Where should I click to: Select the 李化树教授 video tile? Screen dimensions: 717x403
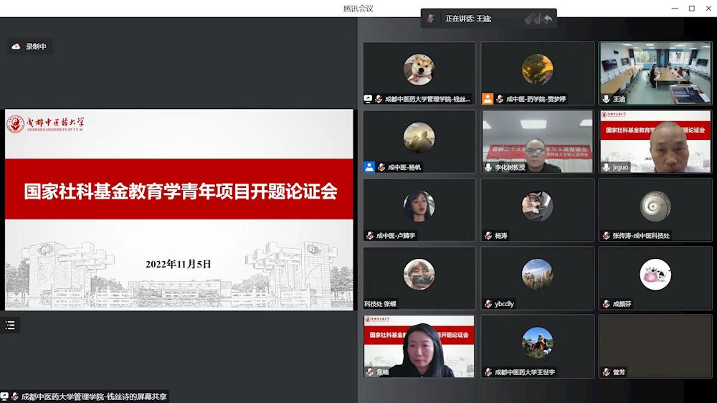pyautogui.click(x=538, y=141)
